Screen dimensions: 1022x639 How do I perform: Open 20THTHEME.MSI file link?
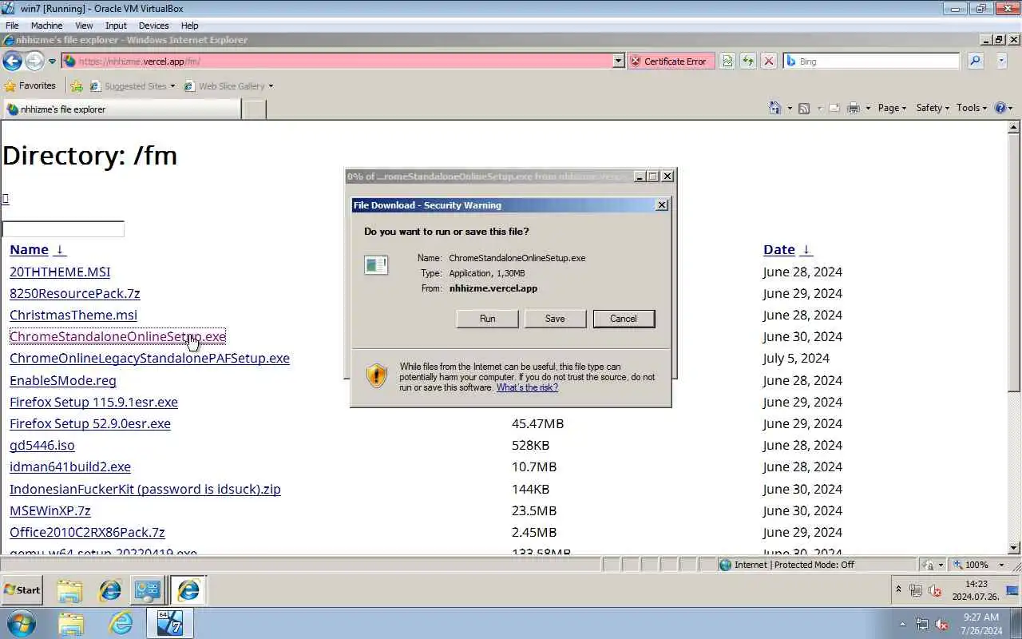60,272
